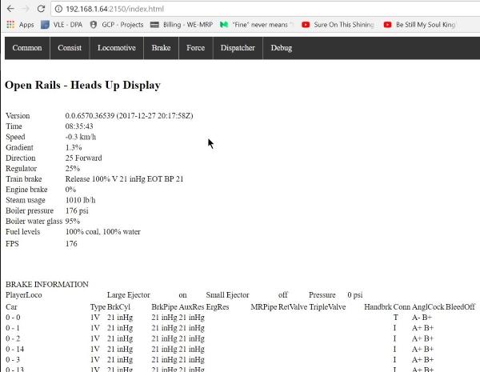
Task: Click the BleedOff column header
Action: coord(461,306)
